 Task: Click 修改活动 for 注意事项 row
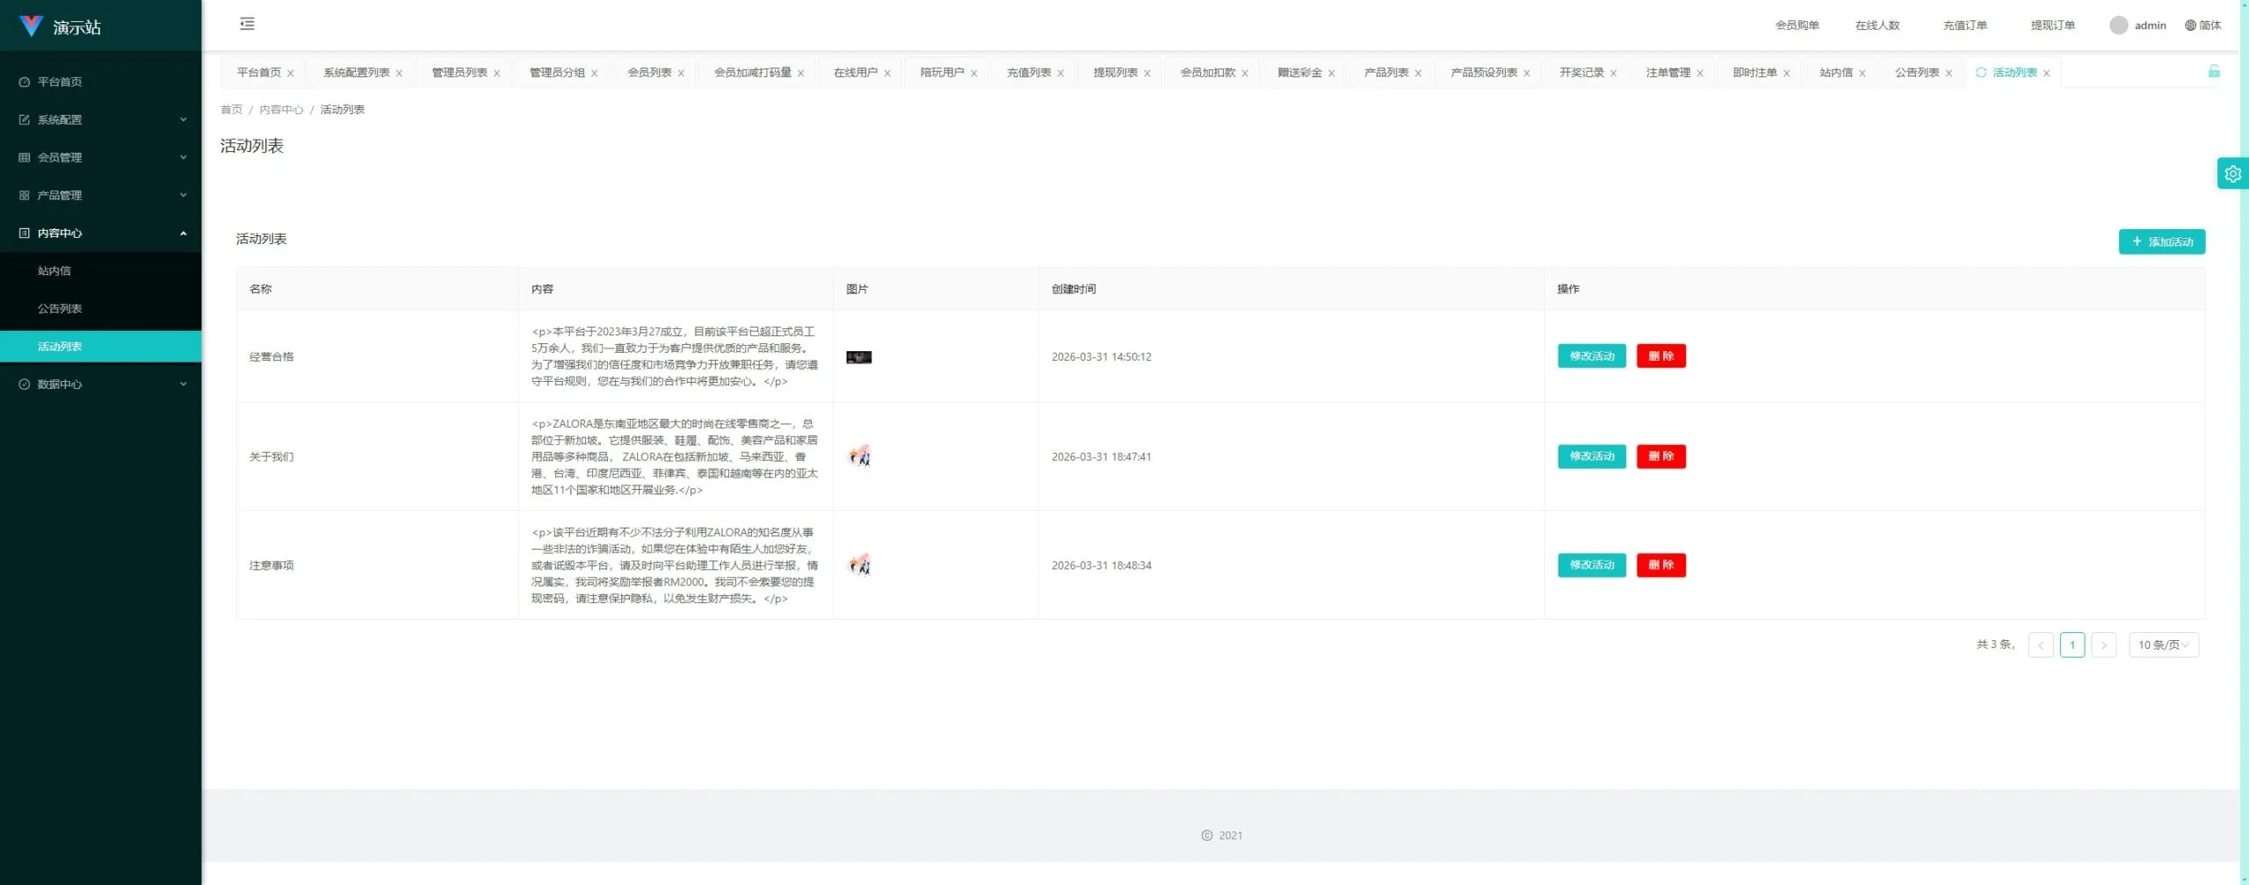[1591, 565]
